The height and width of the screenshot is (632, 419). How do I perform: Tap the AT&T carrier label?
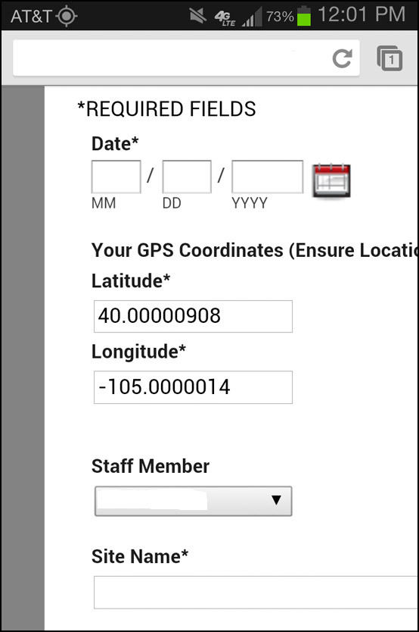tap(31, 17)
